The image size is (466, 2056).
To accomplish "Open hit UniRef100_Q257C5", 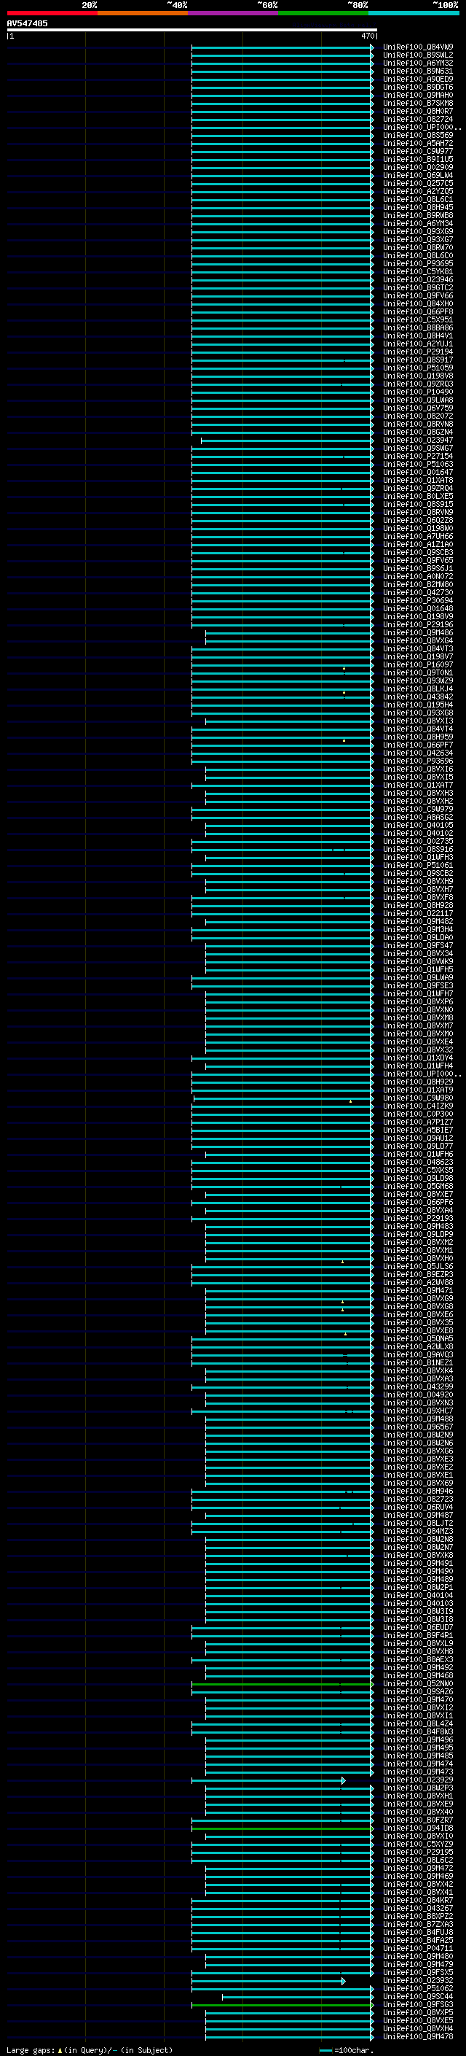I will tap(417, 184).
